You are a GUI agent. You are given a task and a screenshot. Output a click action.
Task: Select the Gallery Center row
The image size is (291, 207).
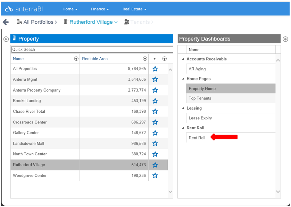[x=89, y=133]
